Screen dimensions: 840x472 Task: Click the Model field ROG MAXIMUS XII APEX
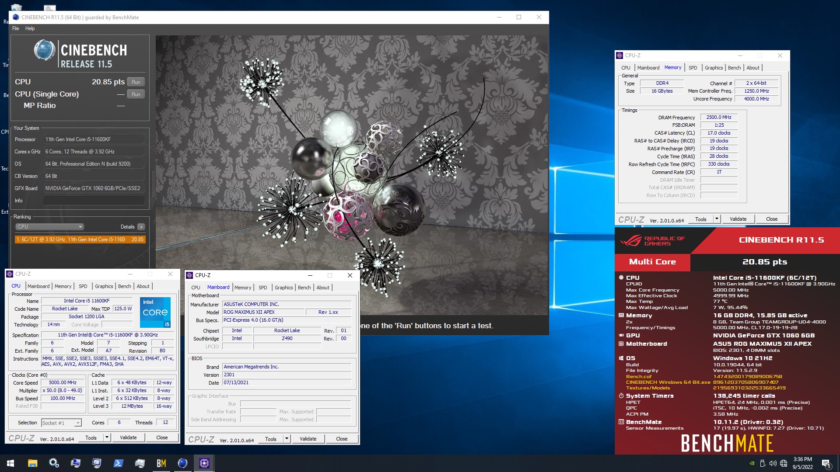(x=264, y=312)
